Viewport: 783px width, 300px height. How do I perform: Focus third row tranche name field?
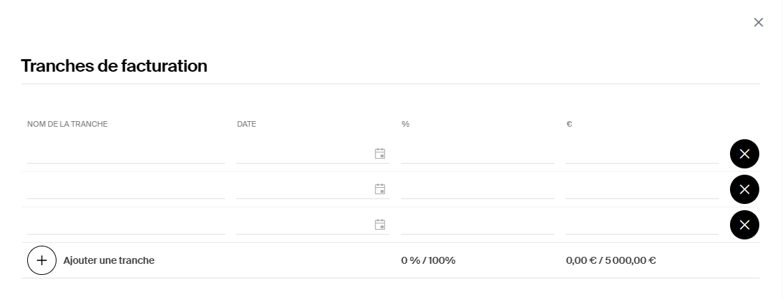[x=126, y=224]
